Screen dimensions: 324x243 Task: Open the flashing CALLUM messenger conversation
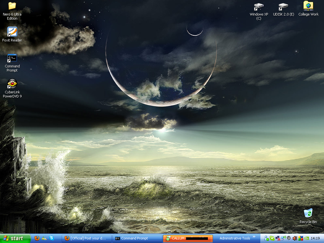pyautogui.click(x=188, y=238)
